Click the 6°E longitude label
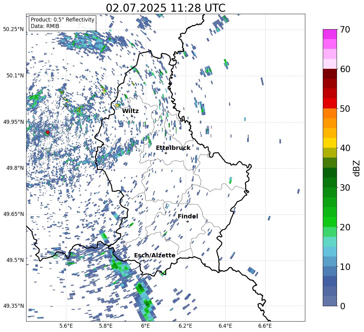The height and width of the screenshot is (332, 364). tap(145, 326)
